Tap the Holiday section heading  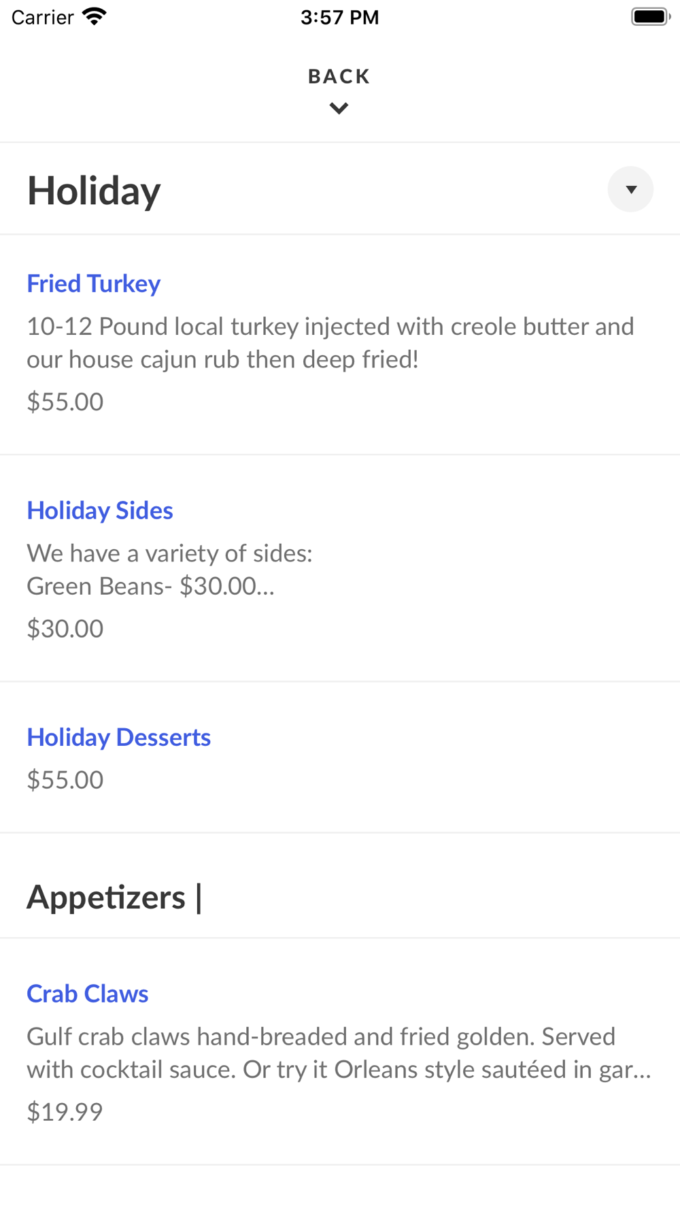[x=94, y=190]
